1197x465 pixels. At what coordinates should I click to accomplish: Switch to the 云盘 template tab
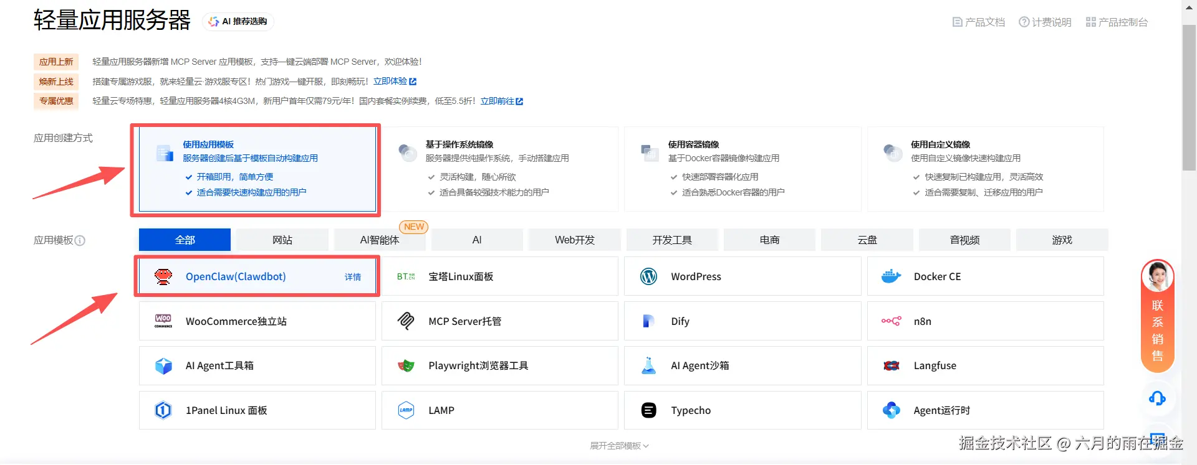[867, 240]
